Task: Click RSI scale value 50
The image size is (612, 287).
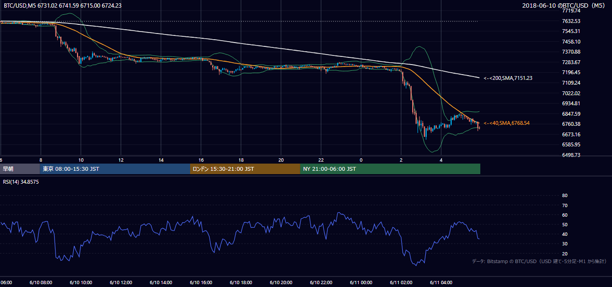Action: point(565,224)
